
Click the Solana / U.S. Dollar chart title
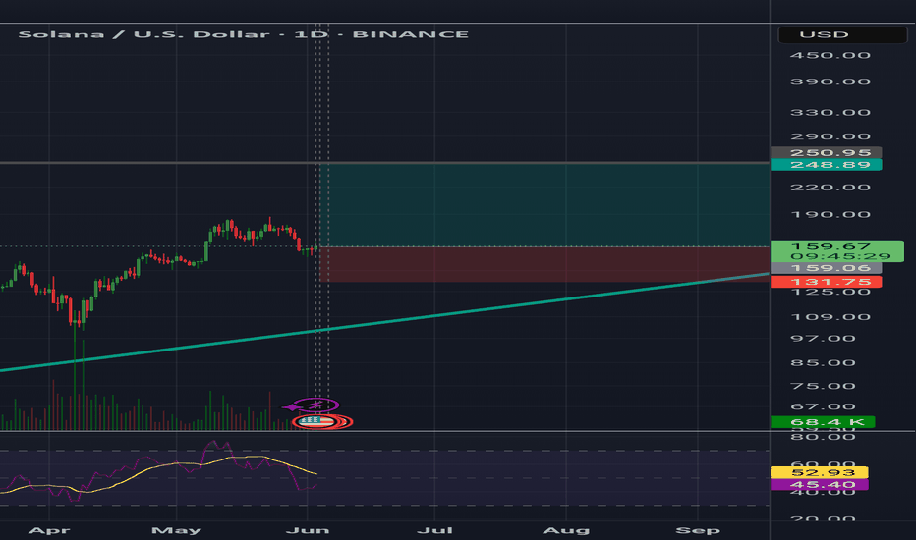point(244,34)
